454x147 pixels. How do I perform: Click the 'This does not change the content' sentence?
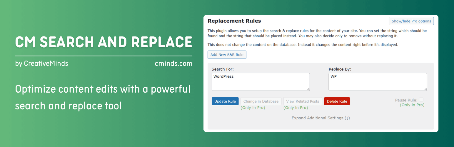coord(303,45)
